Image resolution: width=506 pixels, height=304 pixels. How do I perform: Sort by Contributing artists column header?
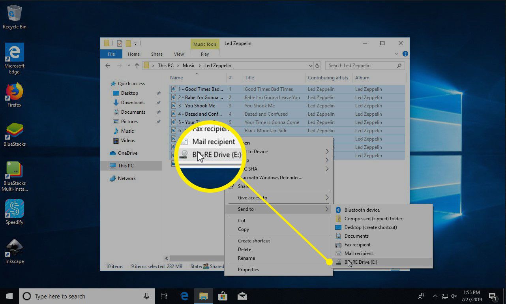pos(329,78)
